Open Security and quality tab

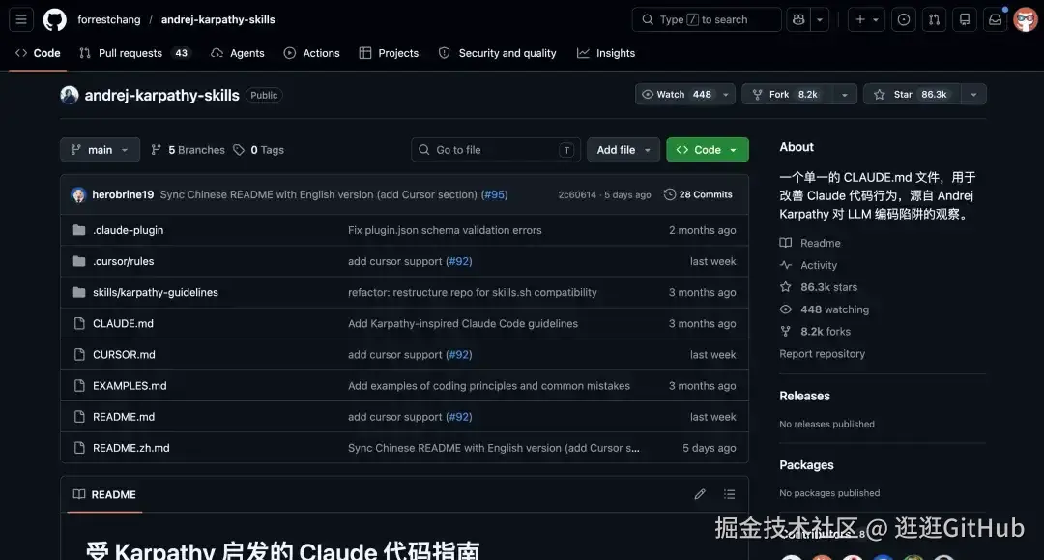[x=498, y=53]
